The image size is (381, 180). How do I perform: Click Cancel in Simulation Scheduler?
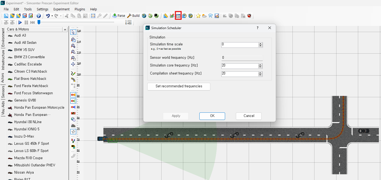pos(249,116)
